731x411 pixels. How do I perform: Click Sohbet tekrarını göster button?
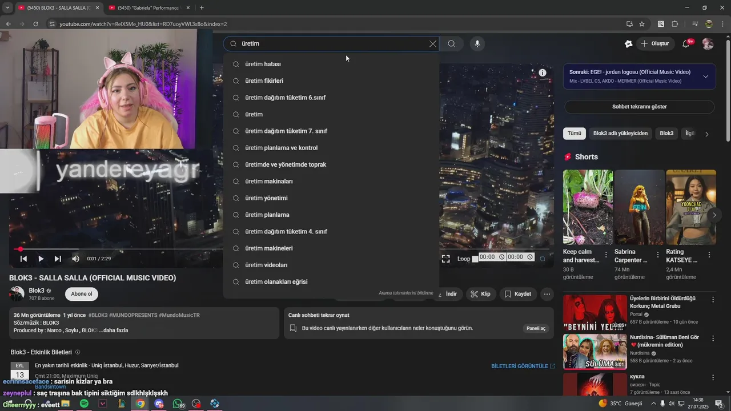click(639, 107)
